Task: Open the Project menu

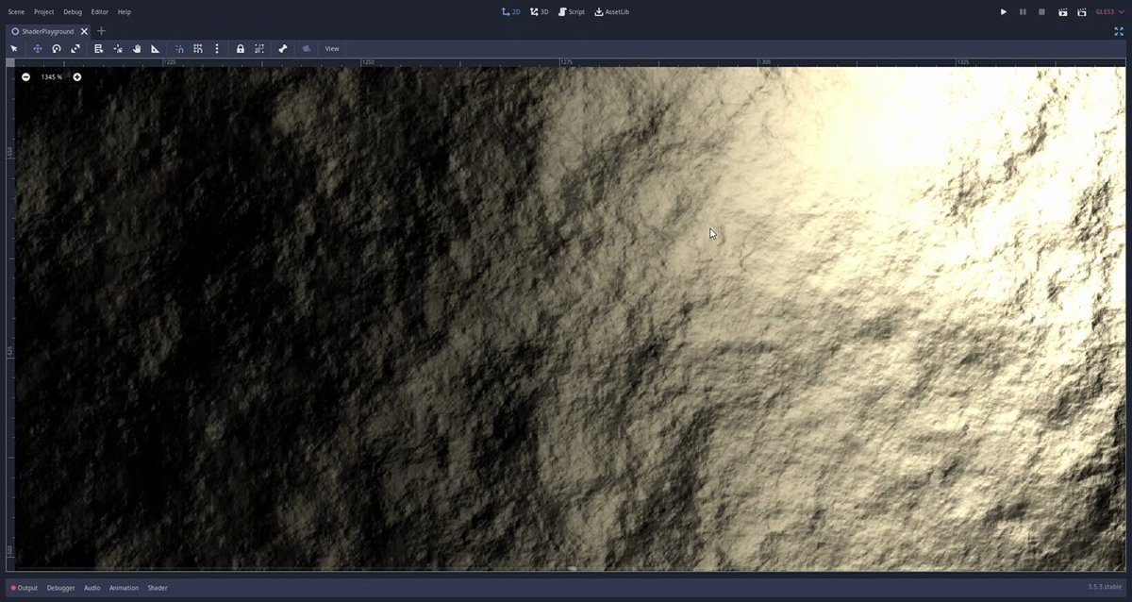Action: pos(44,11)
